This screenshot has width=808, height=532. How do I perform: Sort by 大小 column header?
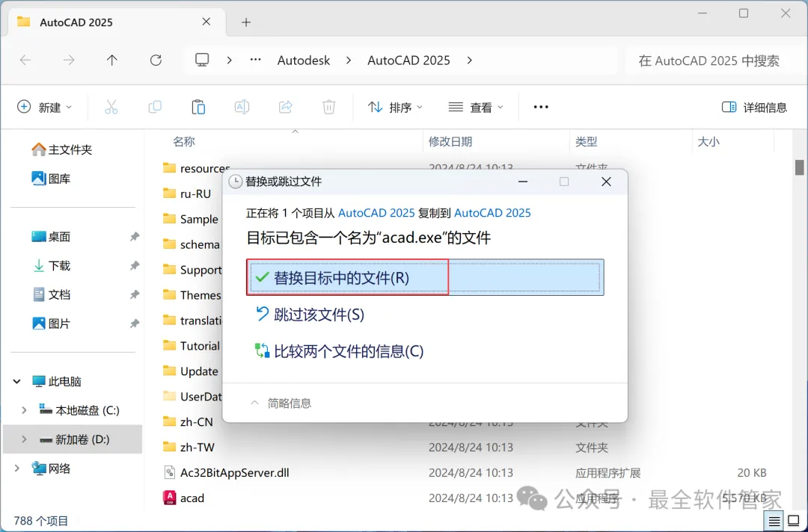click(x=708, y=141)
